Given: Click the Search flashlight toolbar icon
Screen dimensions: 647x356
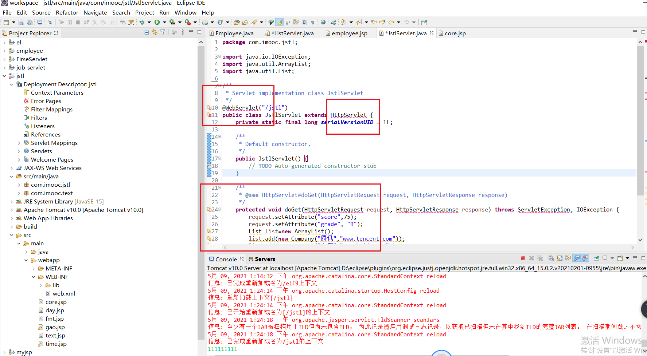Looking at the screenshot, I should pyautogui.click(x=254, y=22).
